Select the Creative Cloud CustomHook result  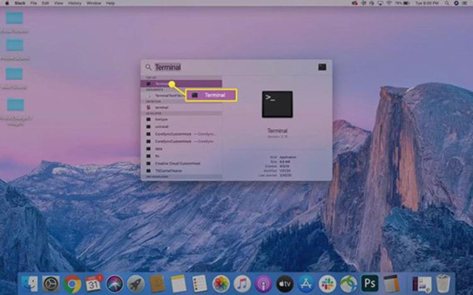click(181, 163)
